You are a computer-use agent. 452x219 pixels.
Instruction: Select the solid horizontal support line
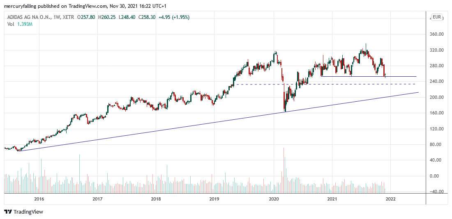click(370, 77)
